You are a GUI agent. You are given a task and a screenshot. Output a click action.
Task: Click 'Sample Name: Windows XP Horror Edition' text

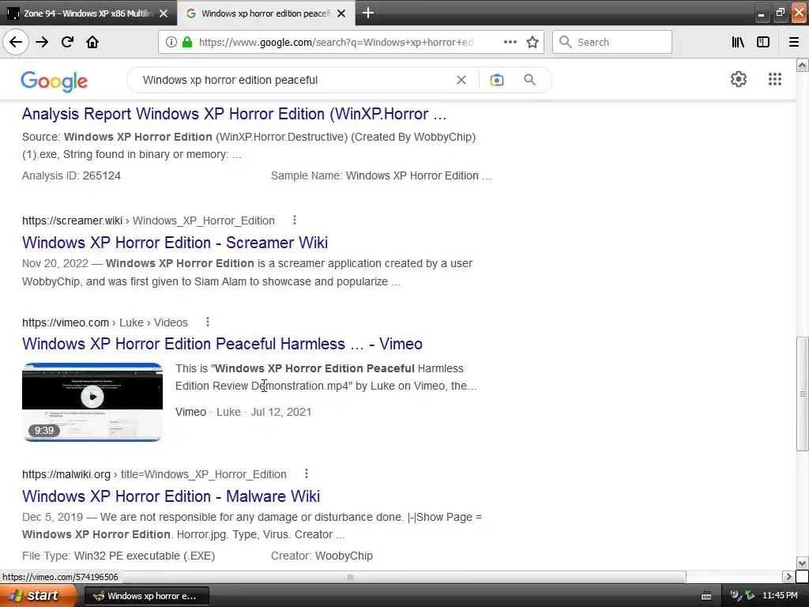tap(381, 175)
